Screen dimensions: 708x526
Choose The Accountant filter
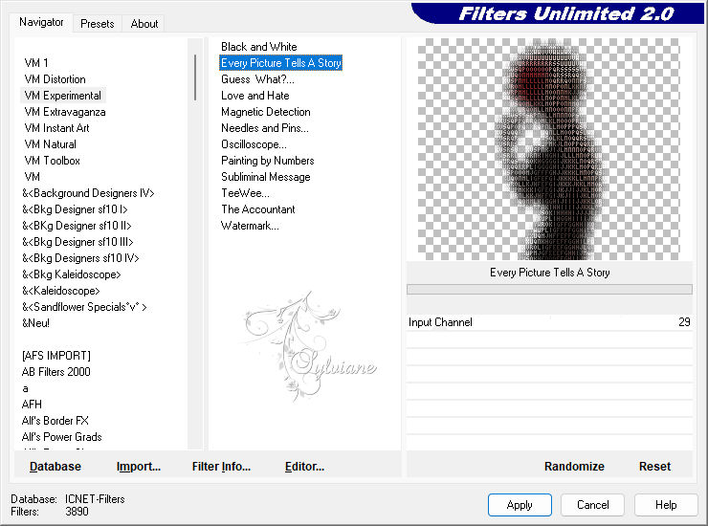click(x=257, y=209)
